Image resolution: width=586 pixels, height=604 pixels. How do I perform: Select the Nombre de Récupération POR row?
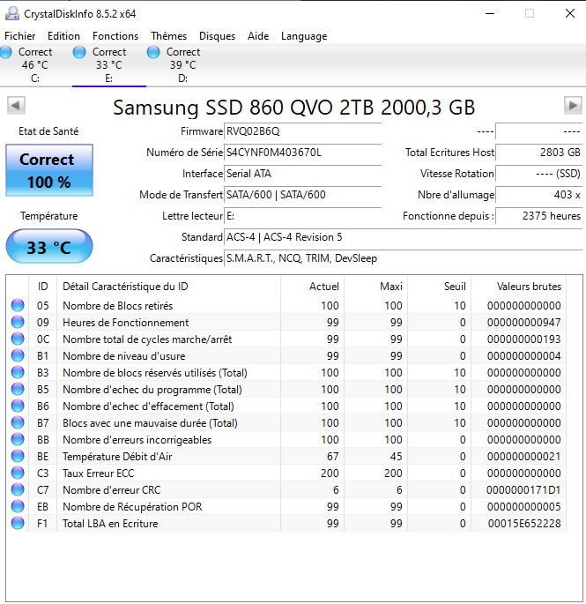(286, 506)
